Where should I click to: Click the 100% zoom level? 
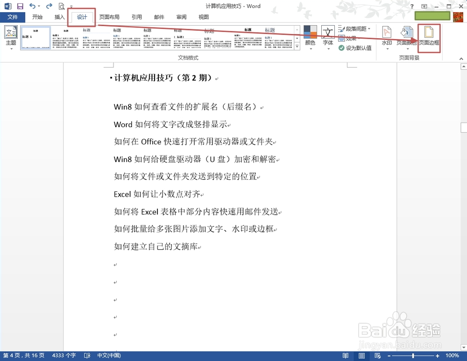click(x=452, y=355)
